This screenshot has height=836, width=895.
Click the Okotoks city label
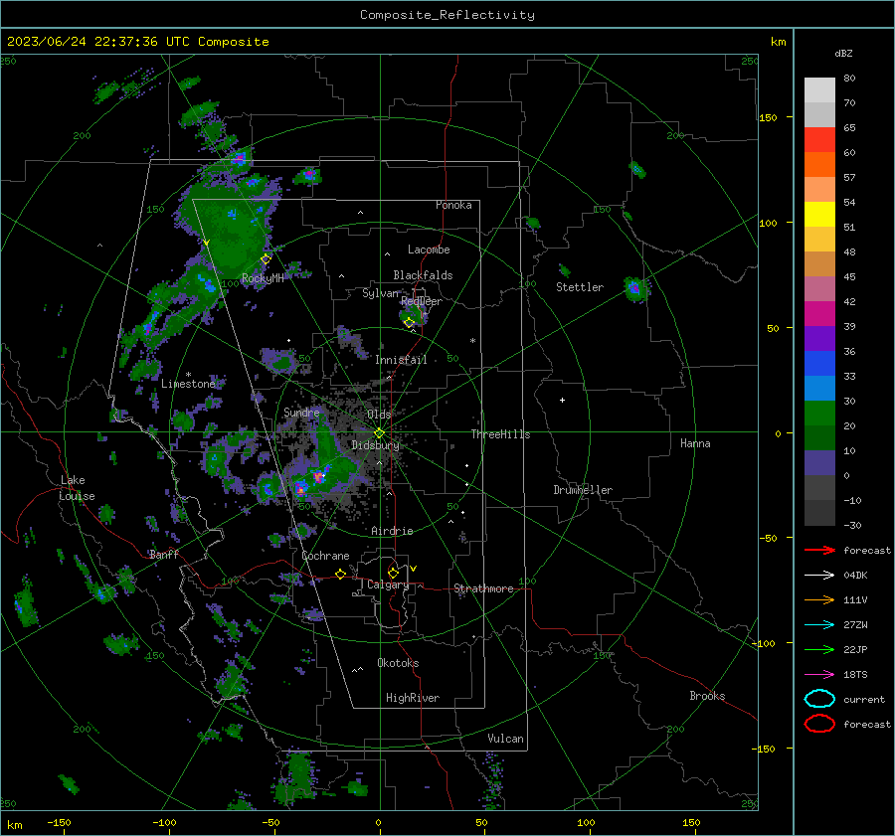pos(398,663)
